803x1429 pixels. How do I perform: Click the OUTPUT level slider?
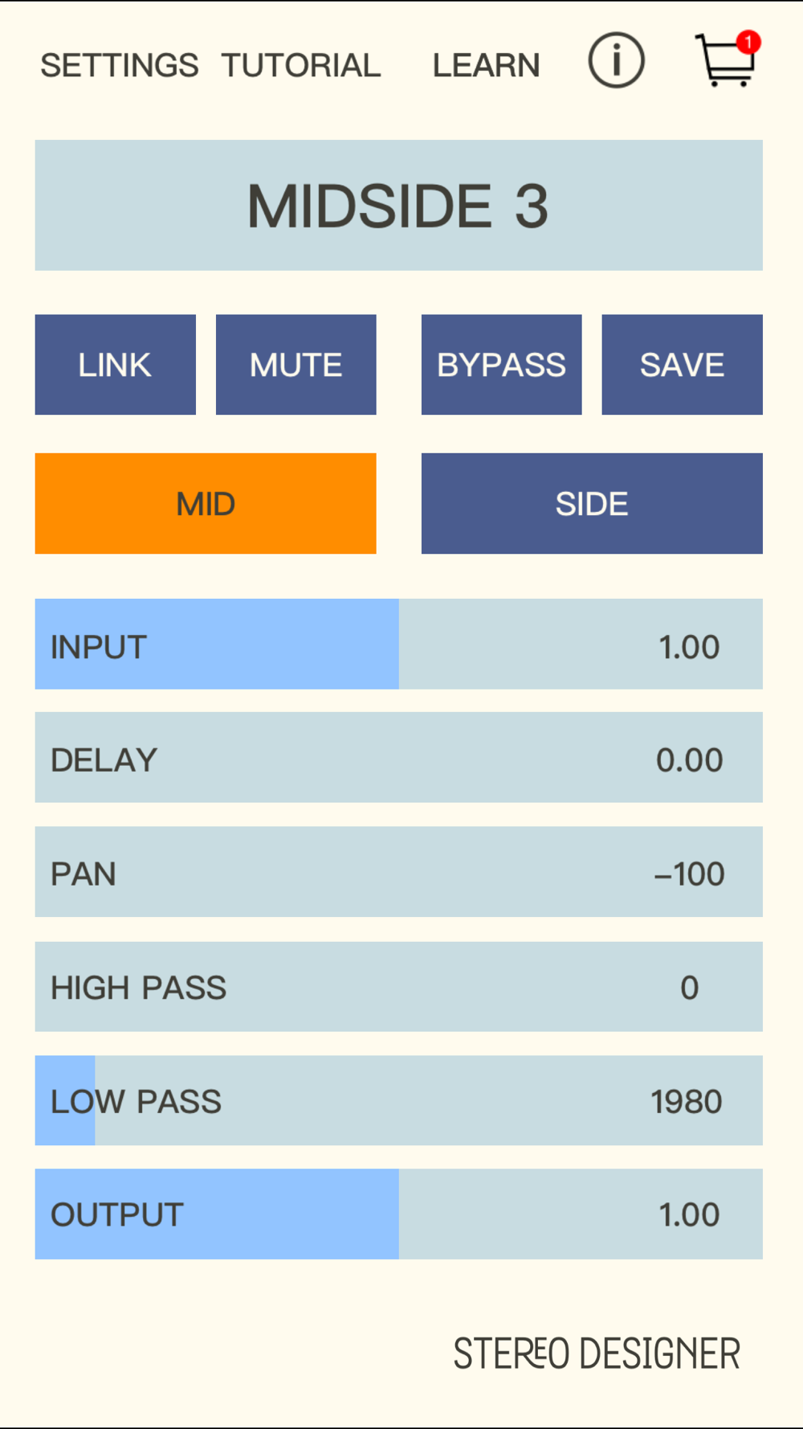[399, 1214]
